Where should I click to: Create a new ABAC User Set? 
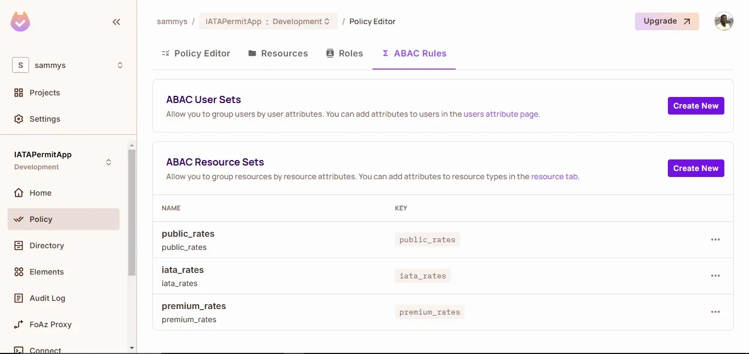[x=695, y=106]
